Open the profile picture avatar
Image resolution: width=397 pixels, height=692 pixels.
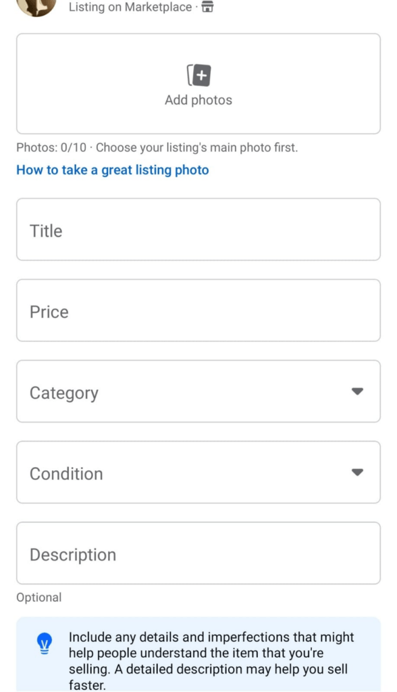[x=36, y=6]
